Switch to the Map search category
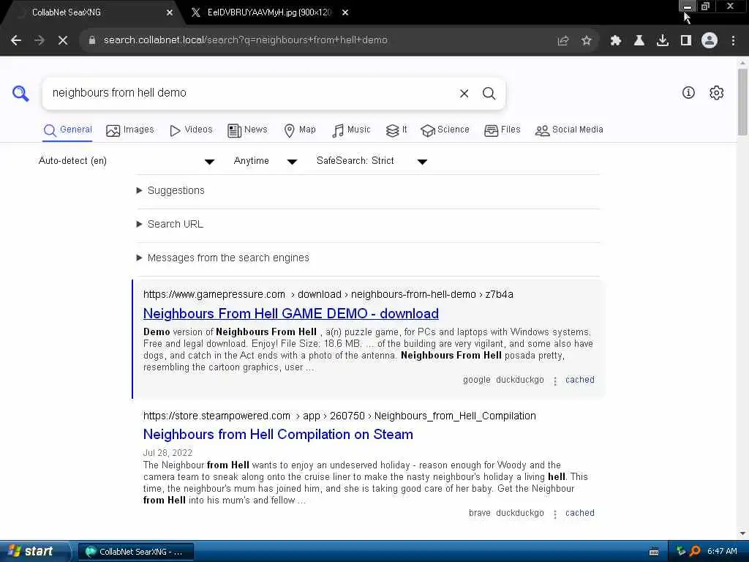Viewport: 749px width, 562px height. click(x=300, y=130)
